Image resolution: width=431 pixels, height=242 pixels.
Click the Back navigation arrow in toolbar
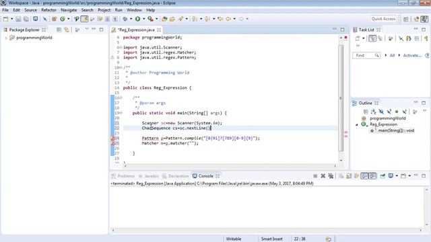[228, 19]
